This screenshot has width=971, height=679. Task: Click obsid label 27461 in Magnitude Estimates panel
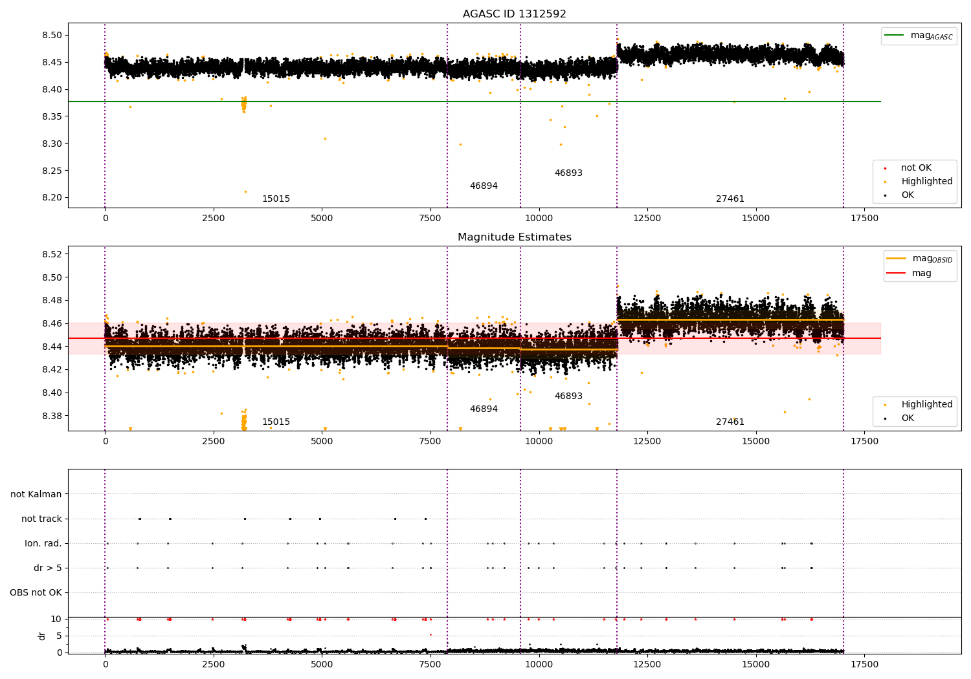click(730, 422)
